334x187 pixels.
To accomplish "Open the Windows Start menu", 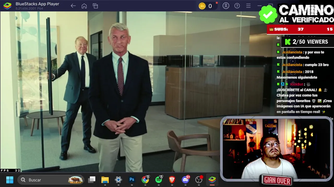I will point(10,180).
